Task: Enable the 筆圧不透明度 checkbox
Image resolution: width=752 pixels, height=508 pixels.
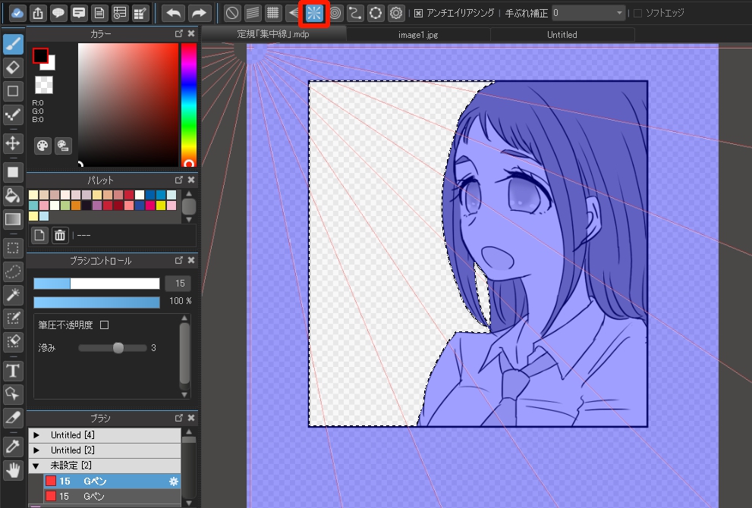Action: [105, 325]
